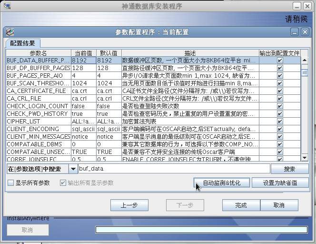Toggle output checkbox for COMPATABLE_DBMS
316x244 pixels.
coord(280,144)
